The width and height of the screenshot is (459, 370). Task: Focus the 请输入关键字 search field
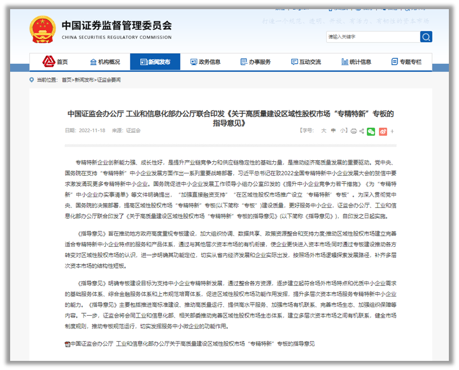tap(373, 37)
